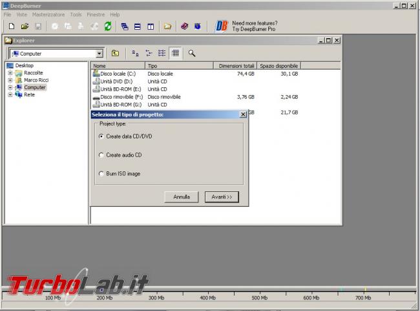This screenshot has height=311, width=420.
Task: Open the Tools menu
Action: 76,14
